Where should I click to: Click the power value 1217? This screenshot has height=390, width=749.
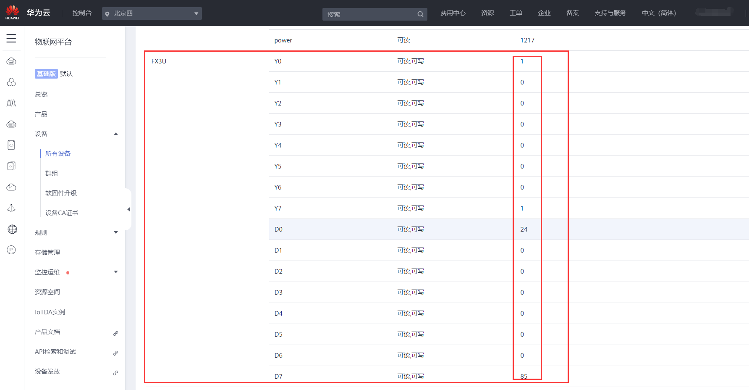tap(527, 40)
